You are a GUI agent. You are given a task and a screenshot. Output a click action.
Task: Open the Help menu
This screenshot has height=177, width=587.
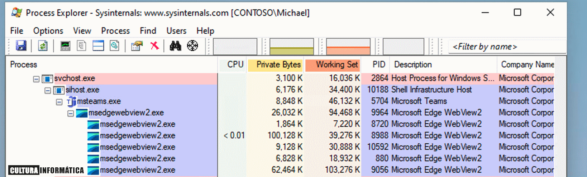click(x=205, y=31)
